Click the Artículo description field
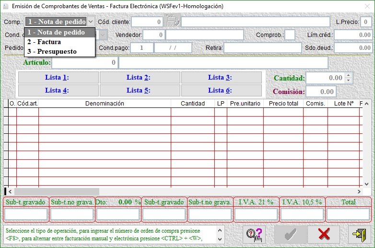The image size is (375, 248). 223,63
